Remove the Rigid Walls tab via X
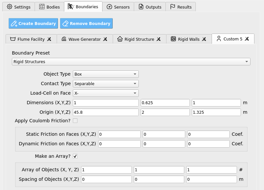Screen dimensions: 264x190 [x=204, y=39]
